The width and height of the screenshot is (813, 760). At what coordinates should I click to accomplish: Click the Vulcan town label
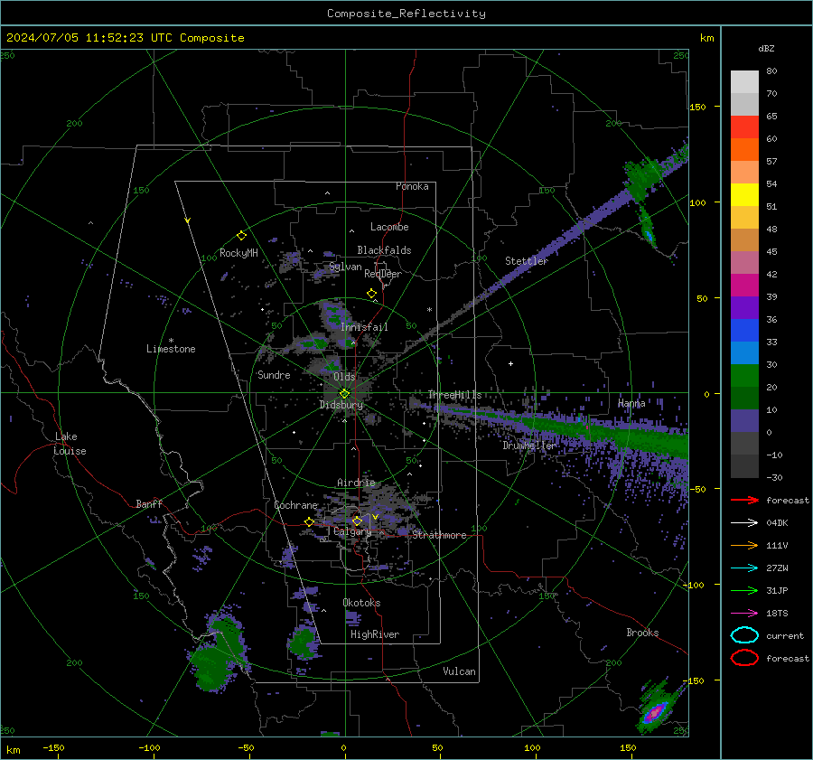click(459, 671)
